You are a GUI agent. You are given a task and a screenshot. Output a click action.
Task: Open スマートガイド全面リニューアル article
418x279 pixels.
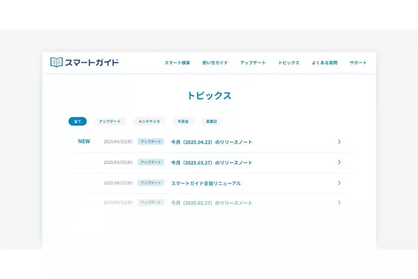[x=205, y=183]
